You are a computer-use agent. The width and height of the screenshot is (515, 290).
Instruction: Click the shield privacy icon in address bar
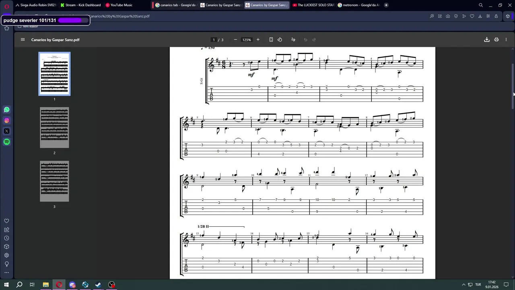[456, 16]
